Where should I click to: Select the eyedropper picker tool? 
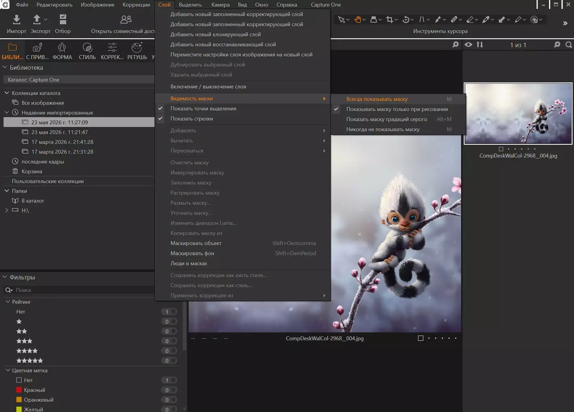(486, 19)
